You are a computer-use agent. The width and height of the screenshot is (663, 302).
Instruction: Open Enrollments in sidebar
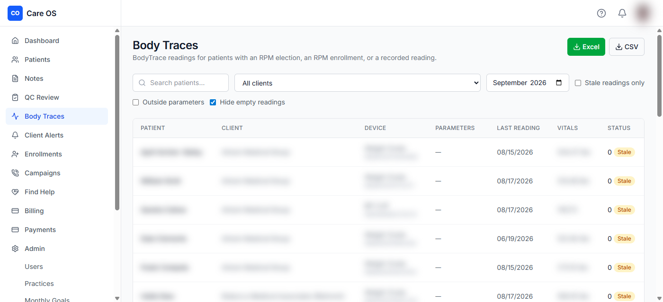[x=57, y=154]
